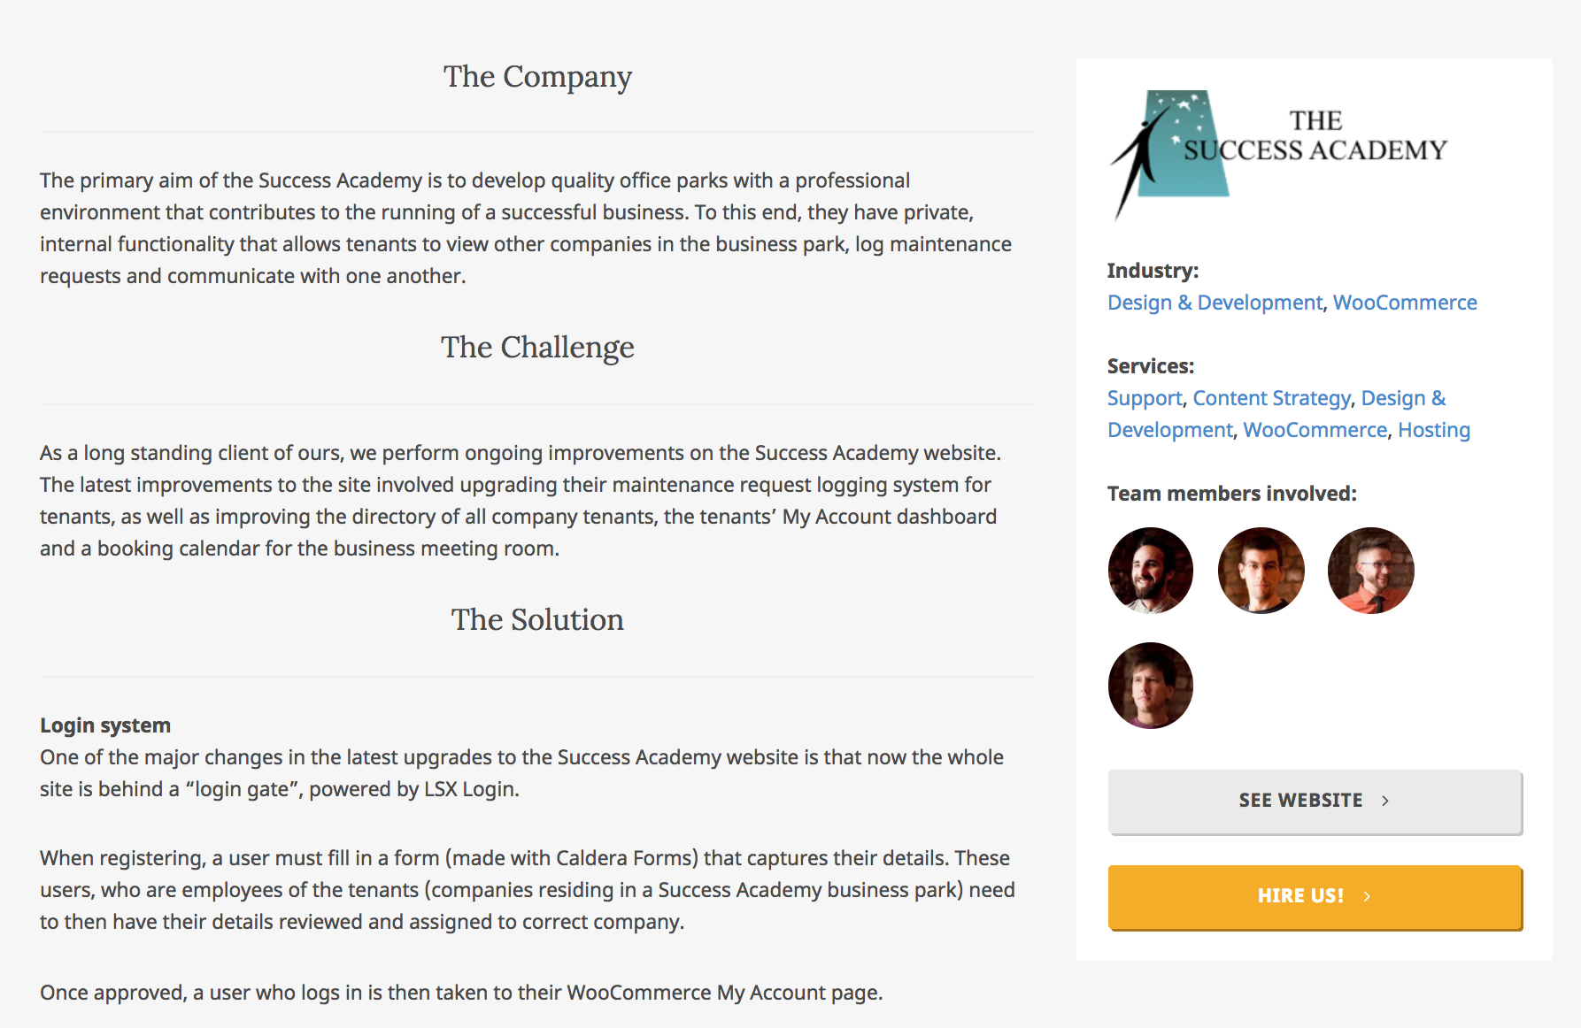Click team member wearing glasses and tie
The height and width of the screenshot is (1028, 1581).
1370,571
